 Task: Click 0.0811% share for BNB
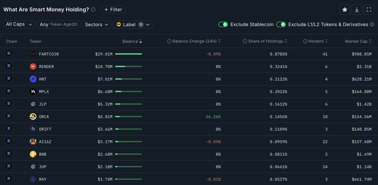coord(278,154)
